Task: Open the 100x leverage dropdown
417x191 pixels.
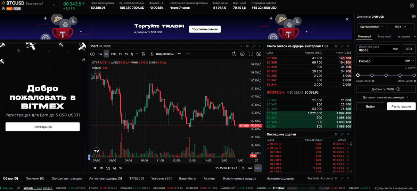Action: pyautogui.click(x=400, y=27)
